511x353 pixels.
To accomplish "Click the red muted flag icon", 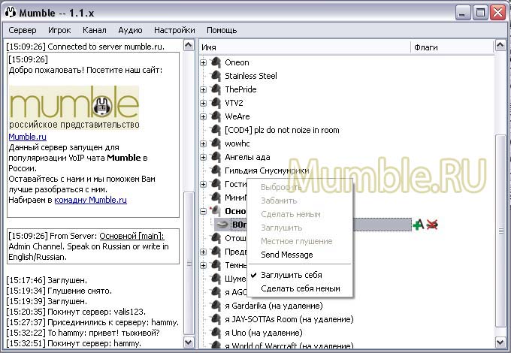I will pyautogui.click(x=432, y=225).
